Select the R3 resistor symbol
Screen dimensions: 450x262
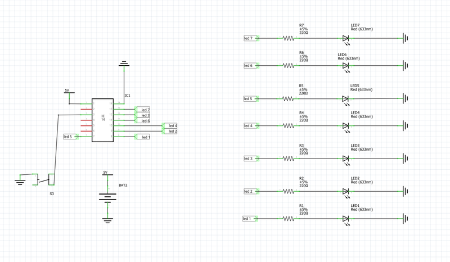click(289, 159)
